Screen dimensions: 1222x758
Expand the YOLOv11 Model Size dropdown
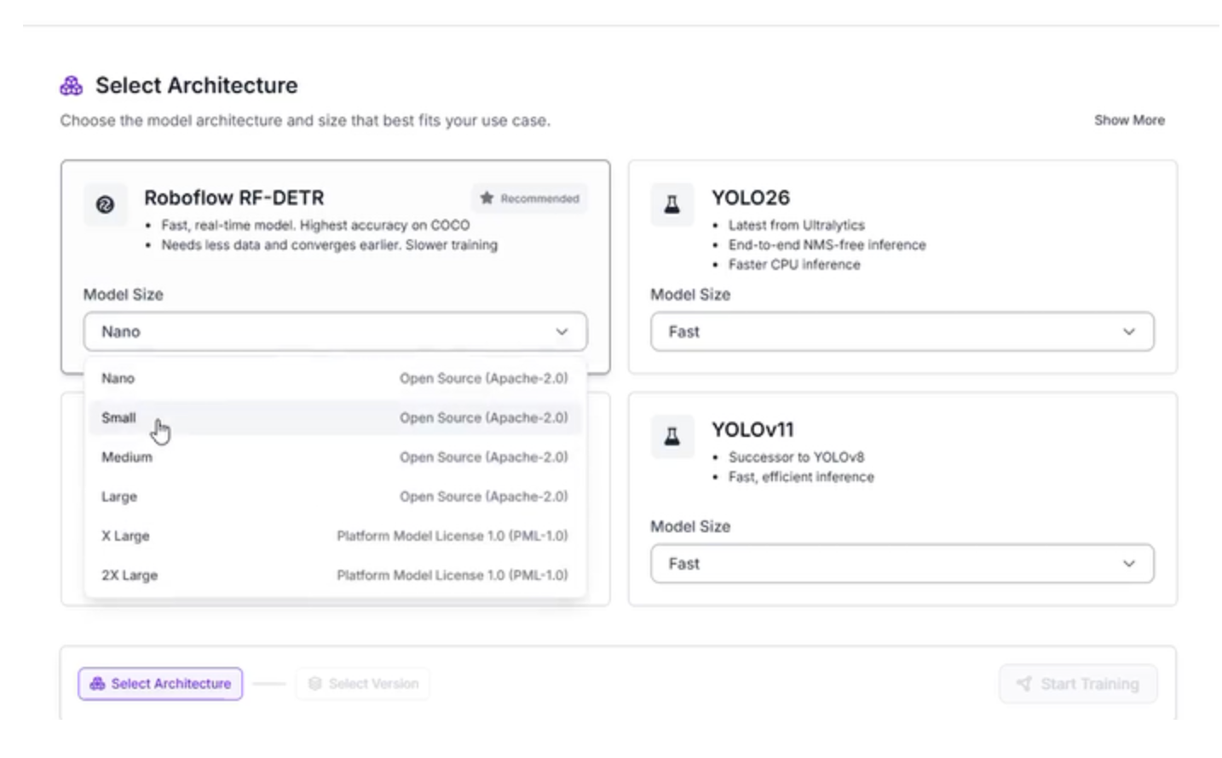point(902,564)
